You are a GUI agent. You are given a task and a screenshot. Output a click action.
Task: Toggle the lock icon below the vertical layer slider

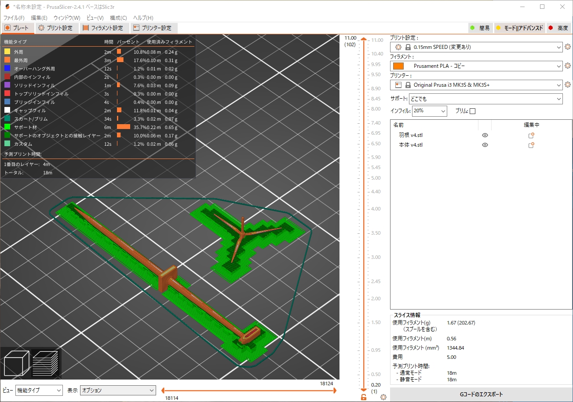click(x=364, y=397)
